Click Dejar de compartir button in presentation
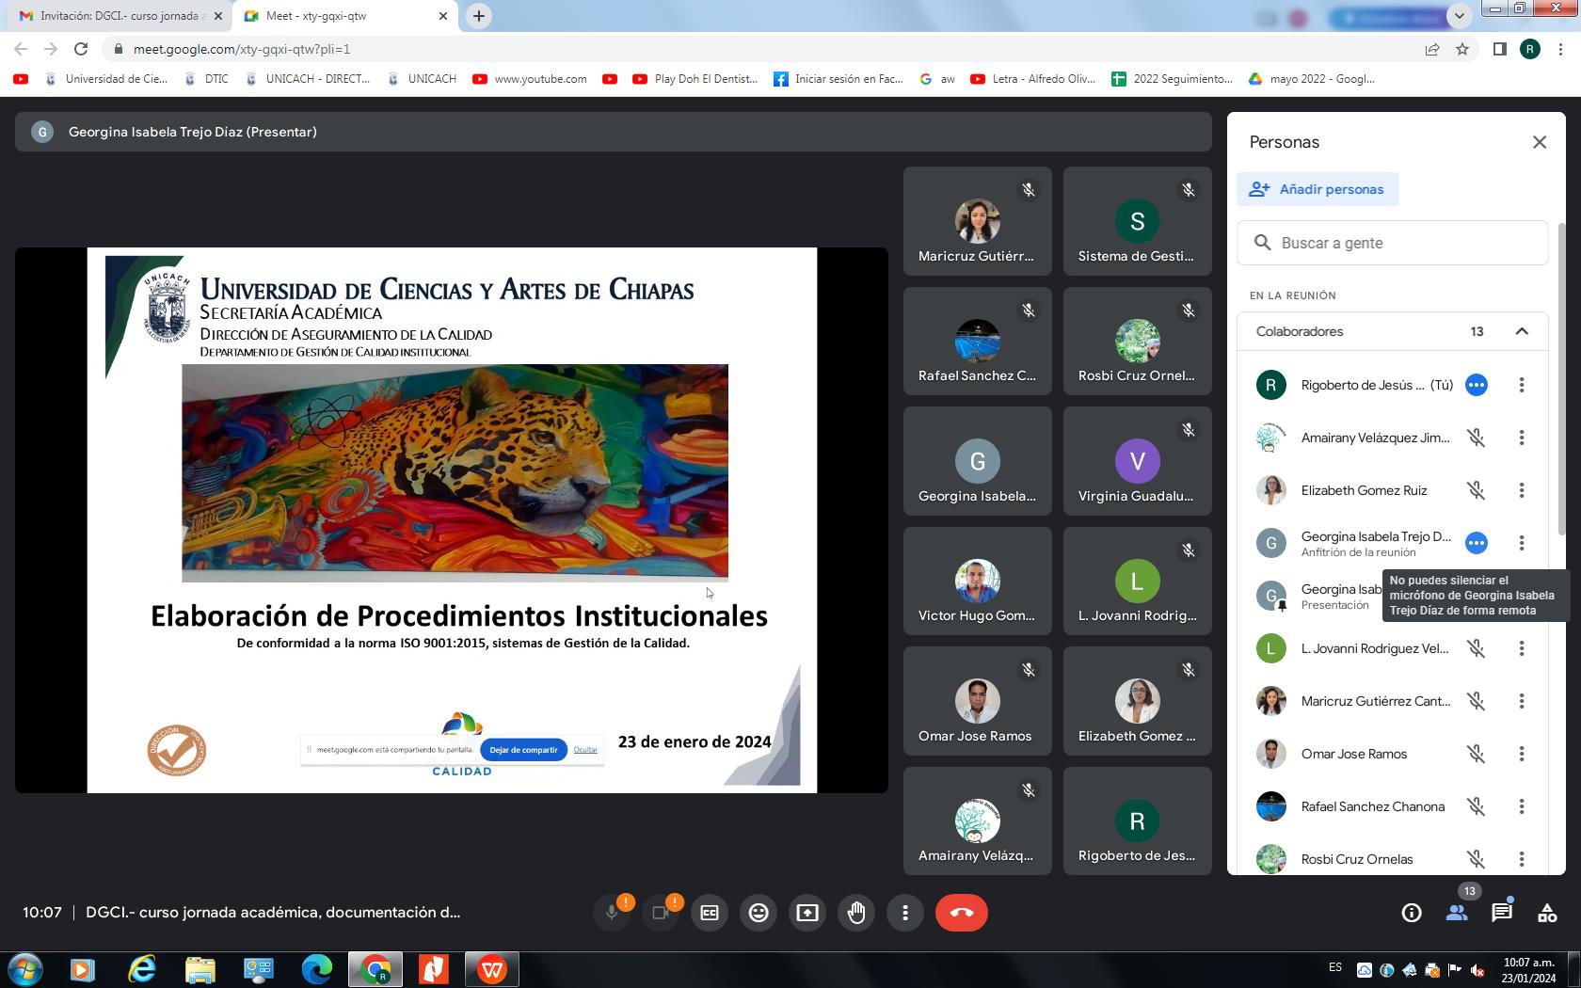1581x988 pixels. pos(523,750)
